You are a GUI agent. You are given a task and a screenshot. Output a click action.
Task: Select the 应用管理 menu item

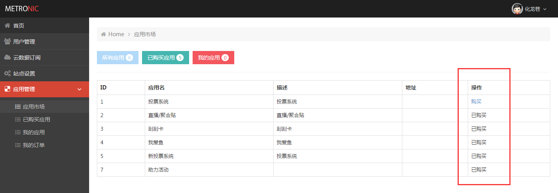point(44,89)
